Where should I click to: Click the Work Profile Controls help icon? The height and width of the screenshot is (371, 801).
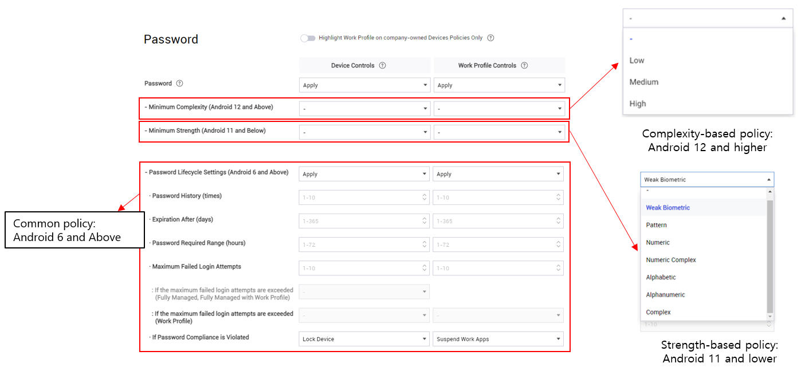pyautogui.click(x=524, y=65)
